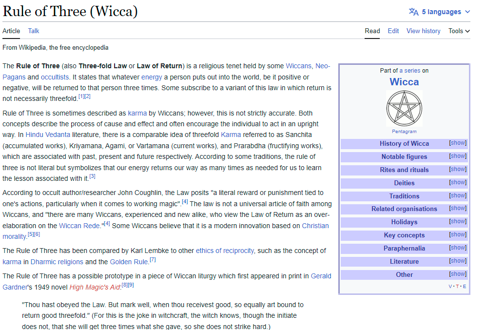Click the E edit-template link
The image size is (486, 330).
464,286
